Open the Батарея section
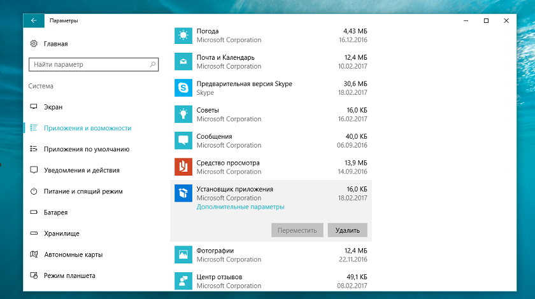535x299 pixels. coord(55,212)
